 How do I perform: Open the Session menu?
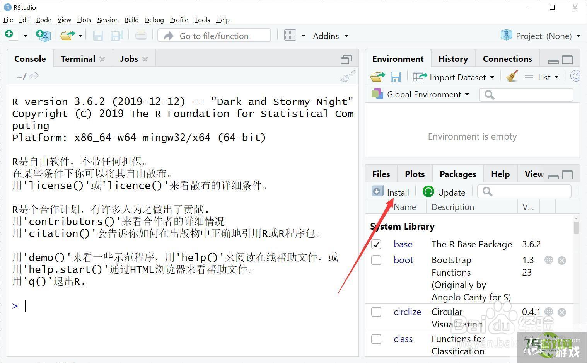[108, 20]
